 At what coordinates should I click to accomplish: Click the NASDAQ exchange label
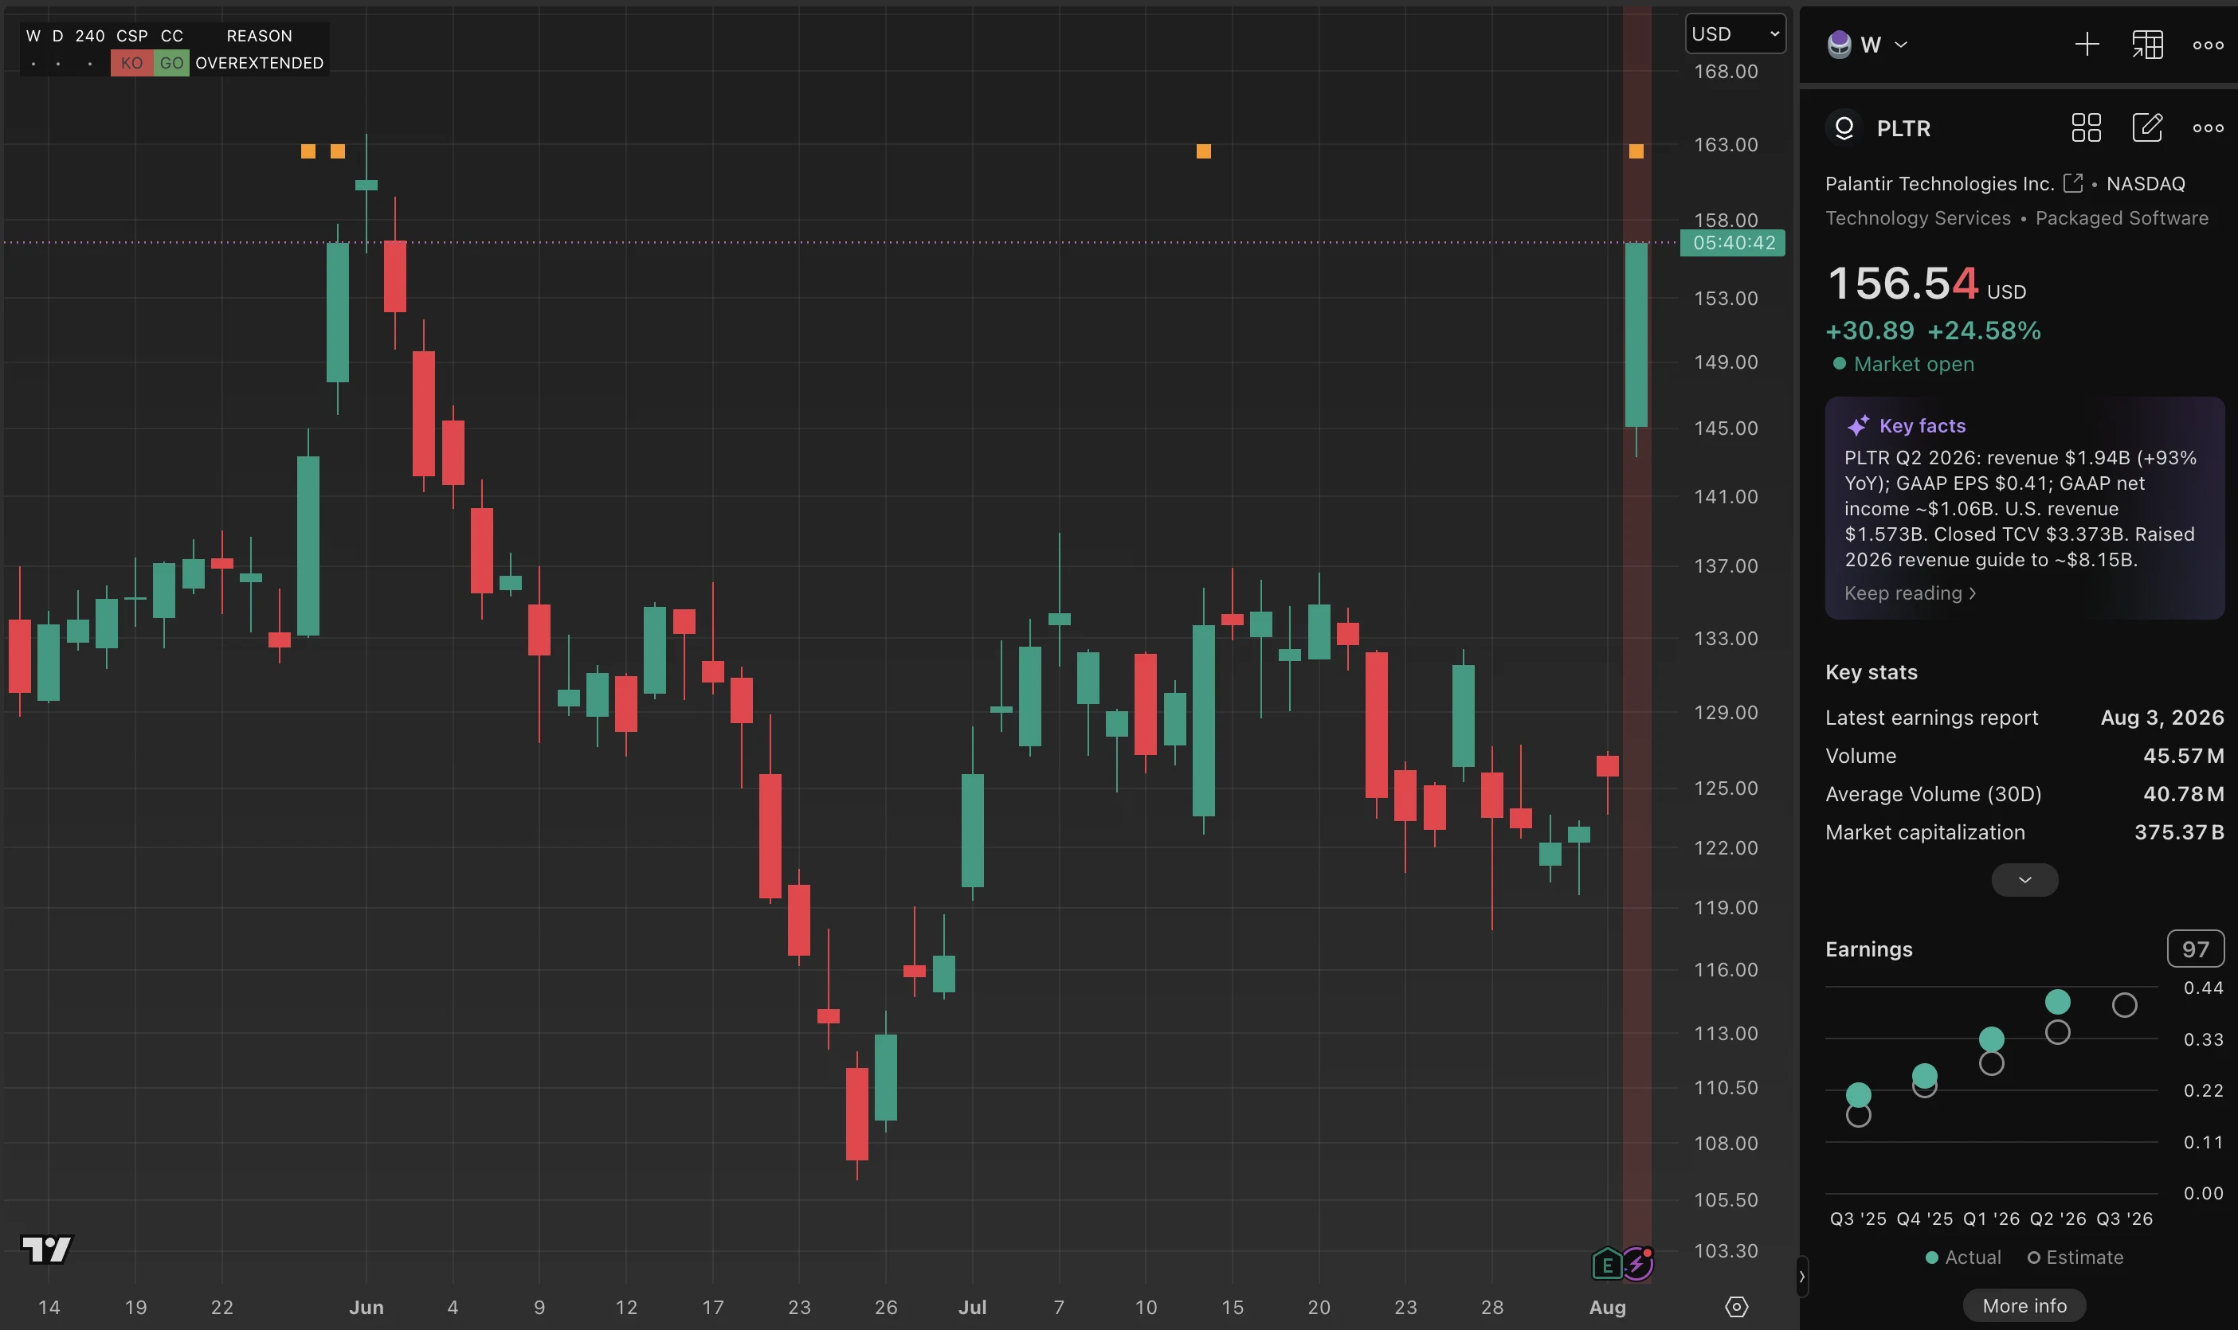(x=2145, y=183)
